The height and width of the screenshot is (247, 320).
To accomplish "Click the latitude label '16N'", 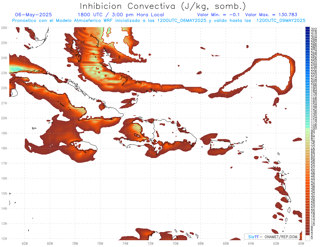I will click(x=4, y=178).
